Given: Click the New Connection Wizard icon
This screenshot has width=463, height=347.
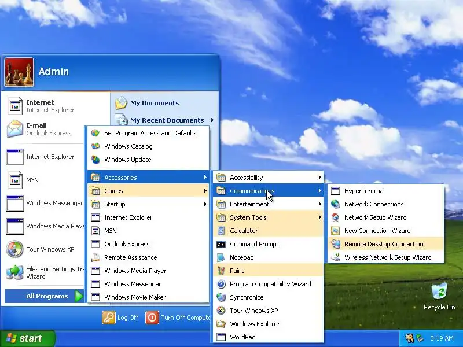Looking at the screenshot, I should tap(336, 231).
